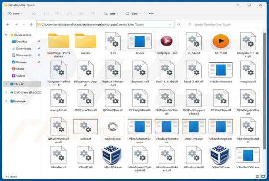Open the CoolPlayer+PortableSkin folder
Screen dimensions: 269x181
pos(59,41)
